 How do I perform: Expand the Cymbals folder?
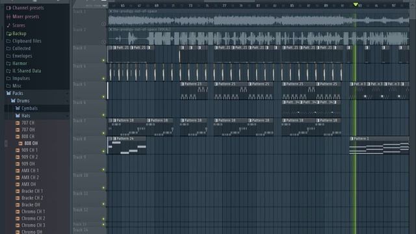(18, 109)
